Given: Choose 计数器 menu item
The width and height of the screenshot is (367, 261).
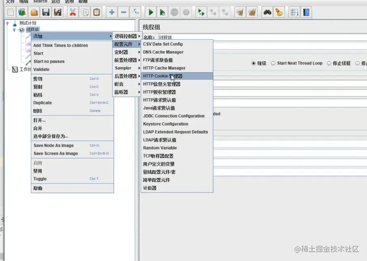Looking at the screenshot, I should click(x=177, y=188).
